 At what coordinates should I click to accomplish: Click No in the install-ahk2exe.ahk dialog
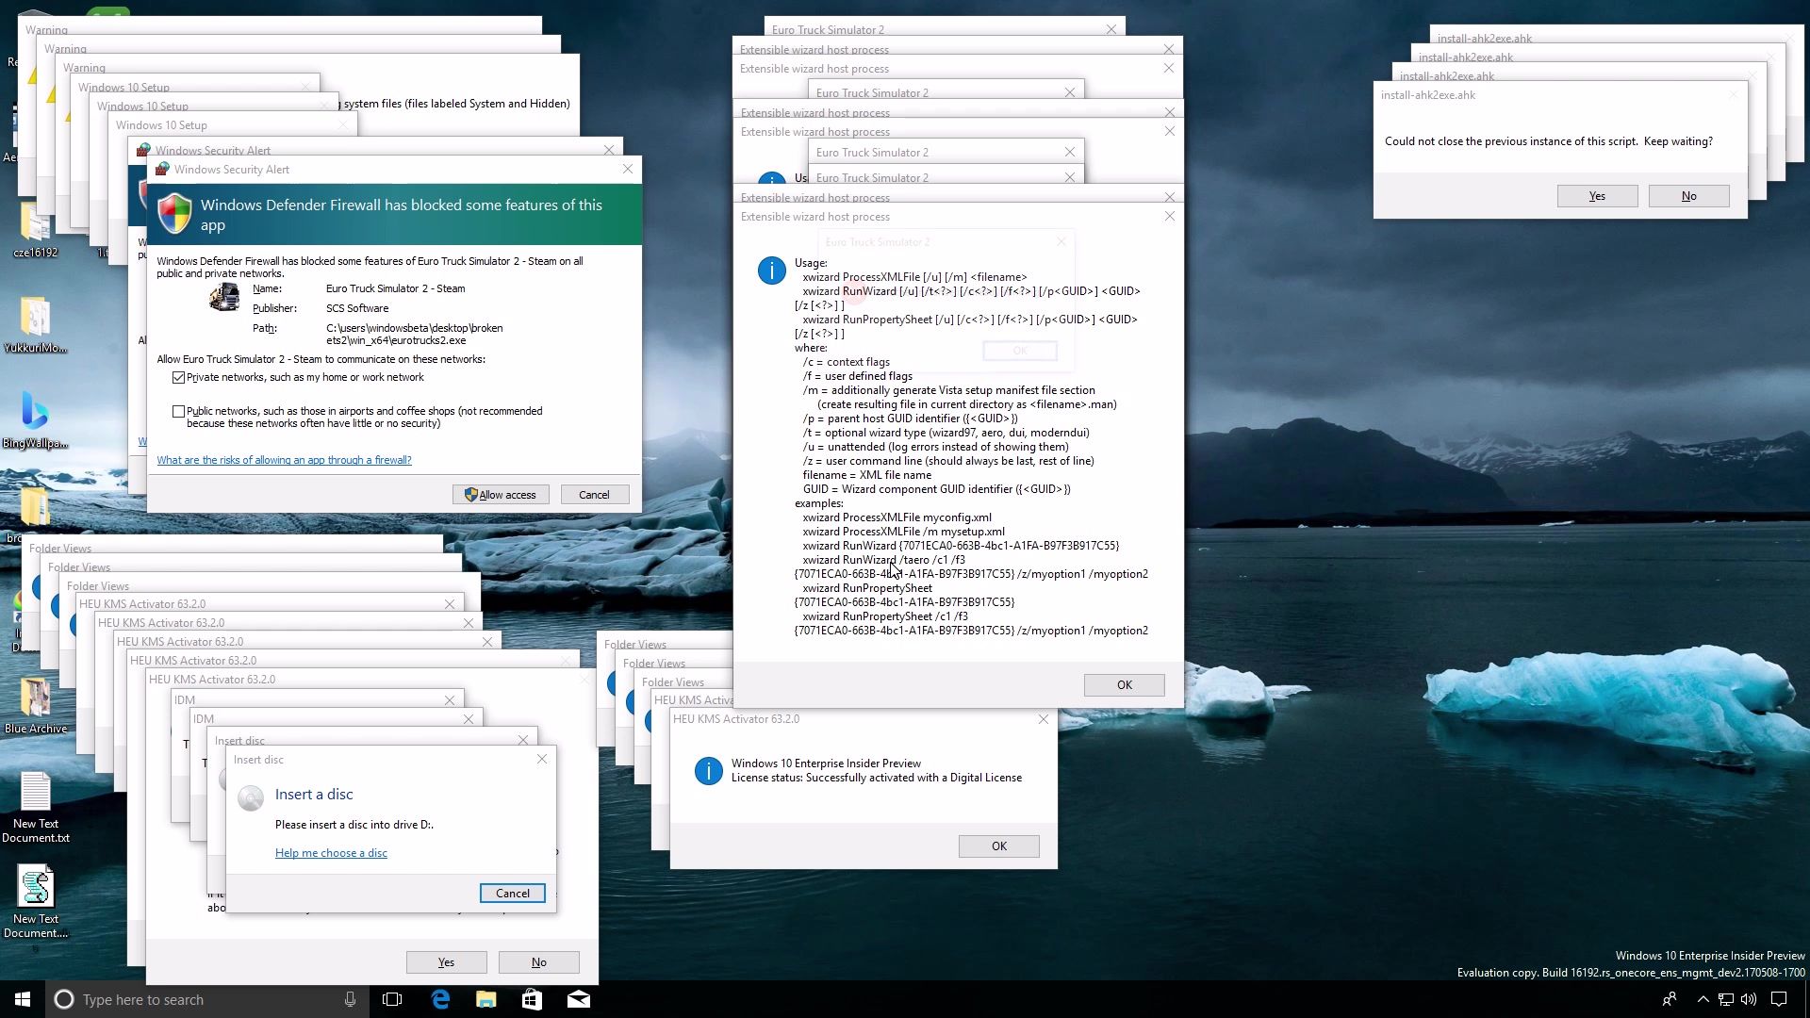pyautogui.click(x=1688, y=196)
